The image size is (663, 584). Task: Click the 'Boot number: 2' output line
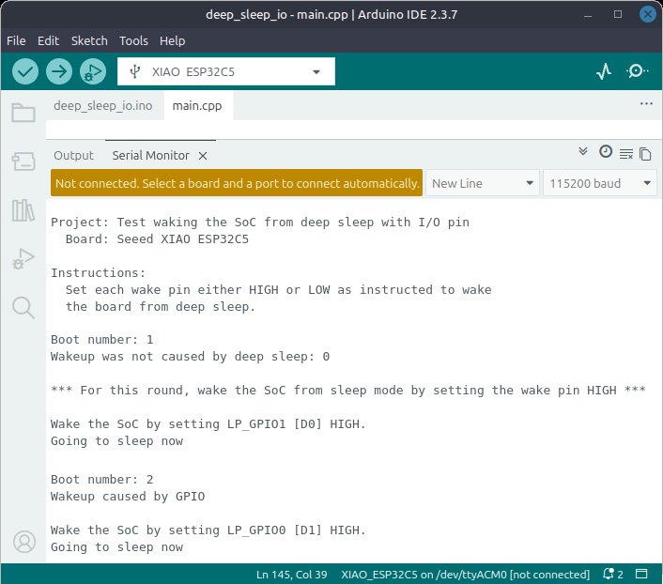point(102,479)
